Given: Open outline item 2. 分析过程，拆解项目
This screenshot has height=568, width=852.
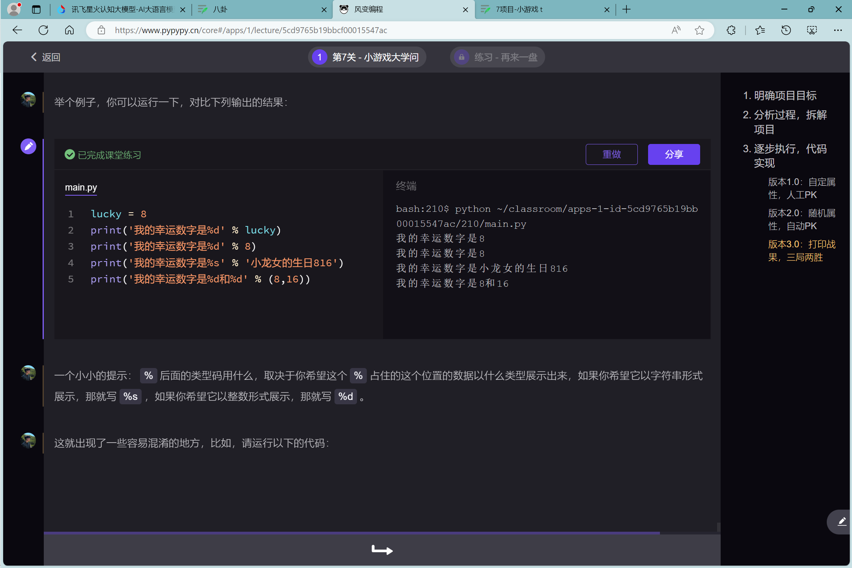Looking at the screenshot, I should [785, 122].
